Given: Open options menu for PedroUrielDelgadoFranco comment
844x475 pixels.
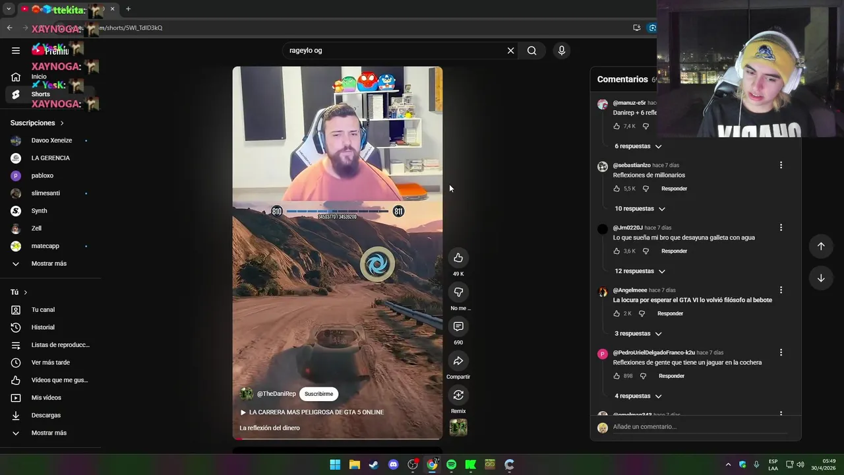Looking at the screenshot, I should click(781, 352).
